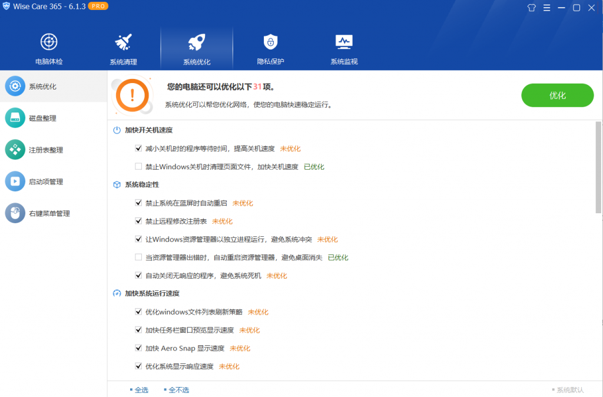
Task: Click the orange exclamation warning icon
Action: point(132,95)
